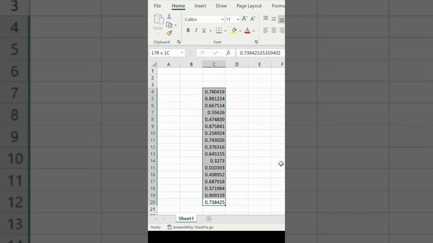Open the Calibri font name dropdown
Screen dimensions: 433x243
(x=222, y=20)
